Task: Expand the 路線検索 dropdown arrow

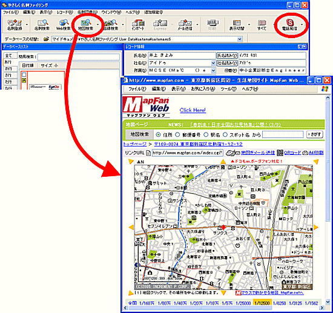Action: click(x=123, y=25)
